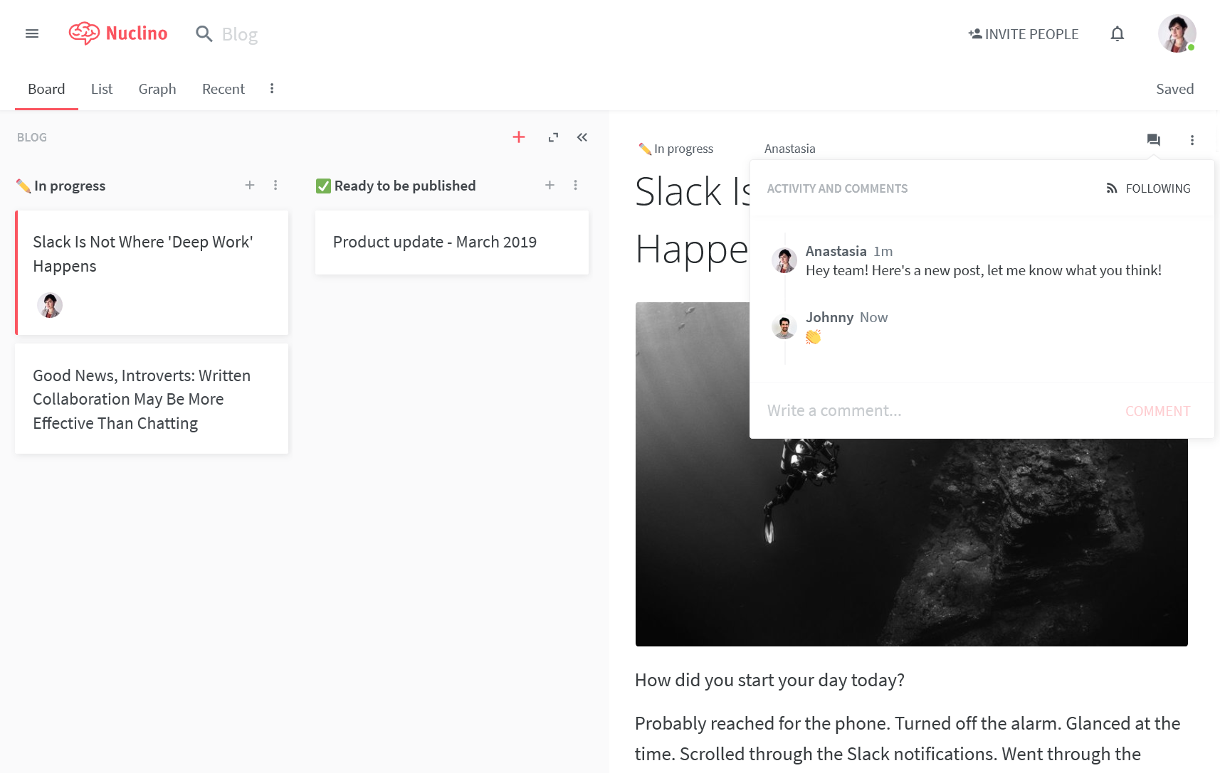Click the search magnifier icon
Viewport: 1220px width, 773px height.
point(204,34)
